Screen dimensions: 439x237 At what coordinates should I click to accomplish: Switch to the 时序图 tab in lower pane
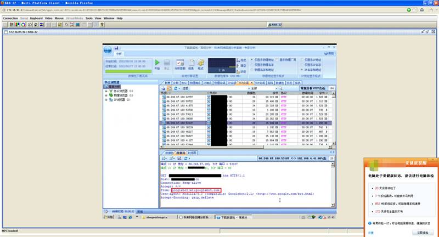coord(192,153)
